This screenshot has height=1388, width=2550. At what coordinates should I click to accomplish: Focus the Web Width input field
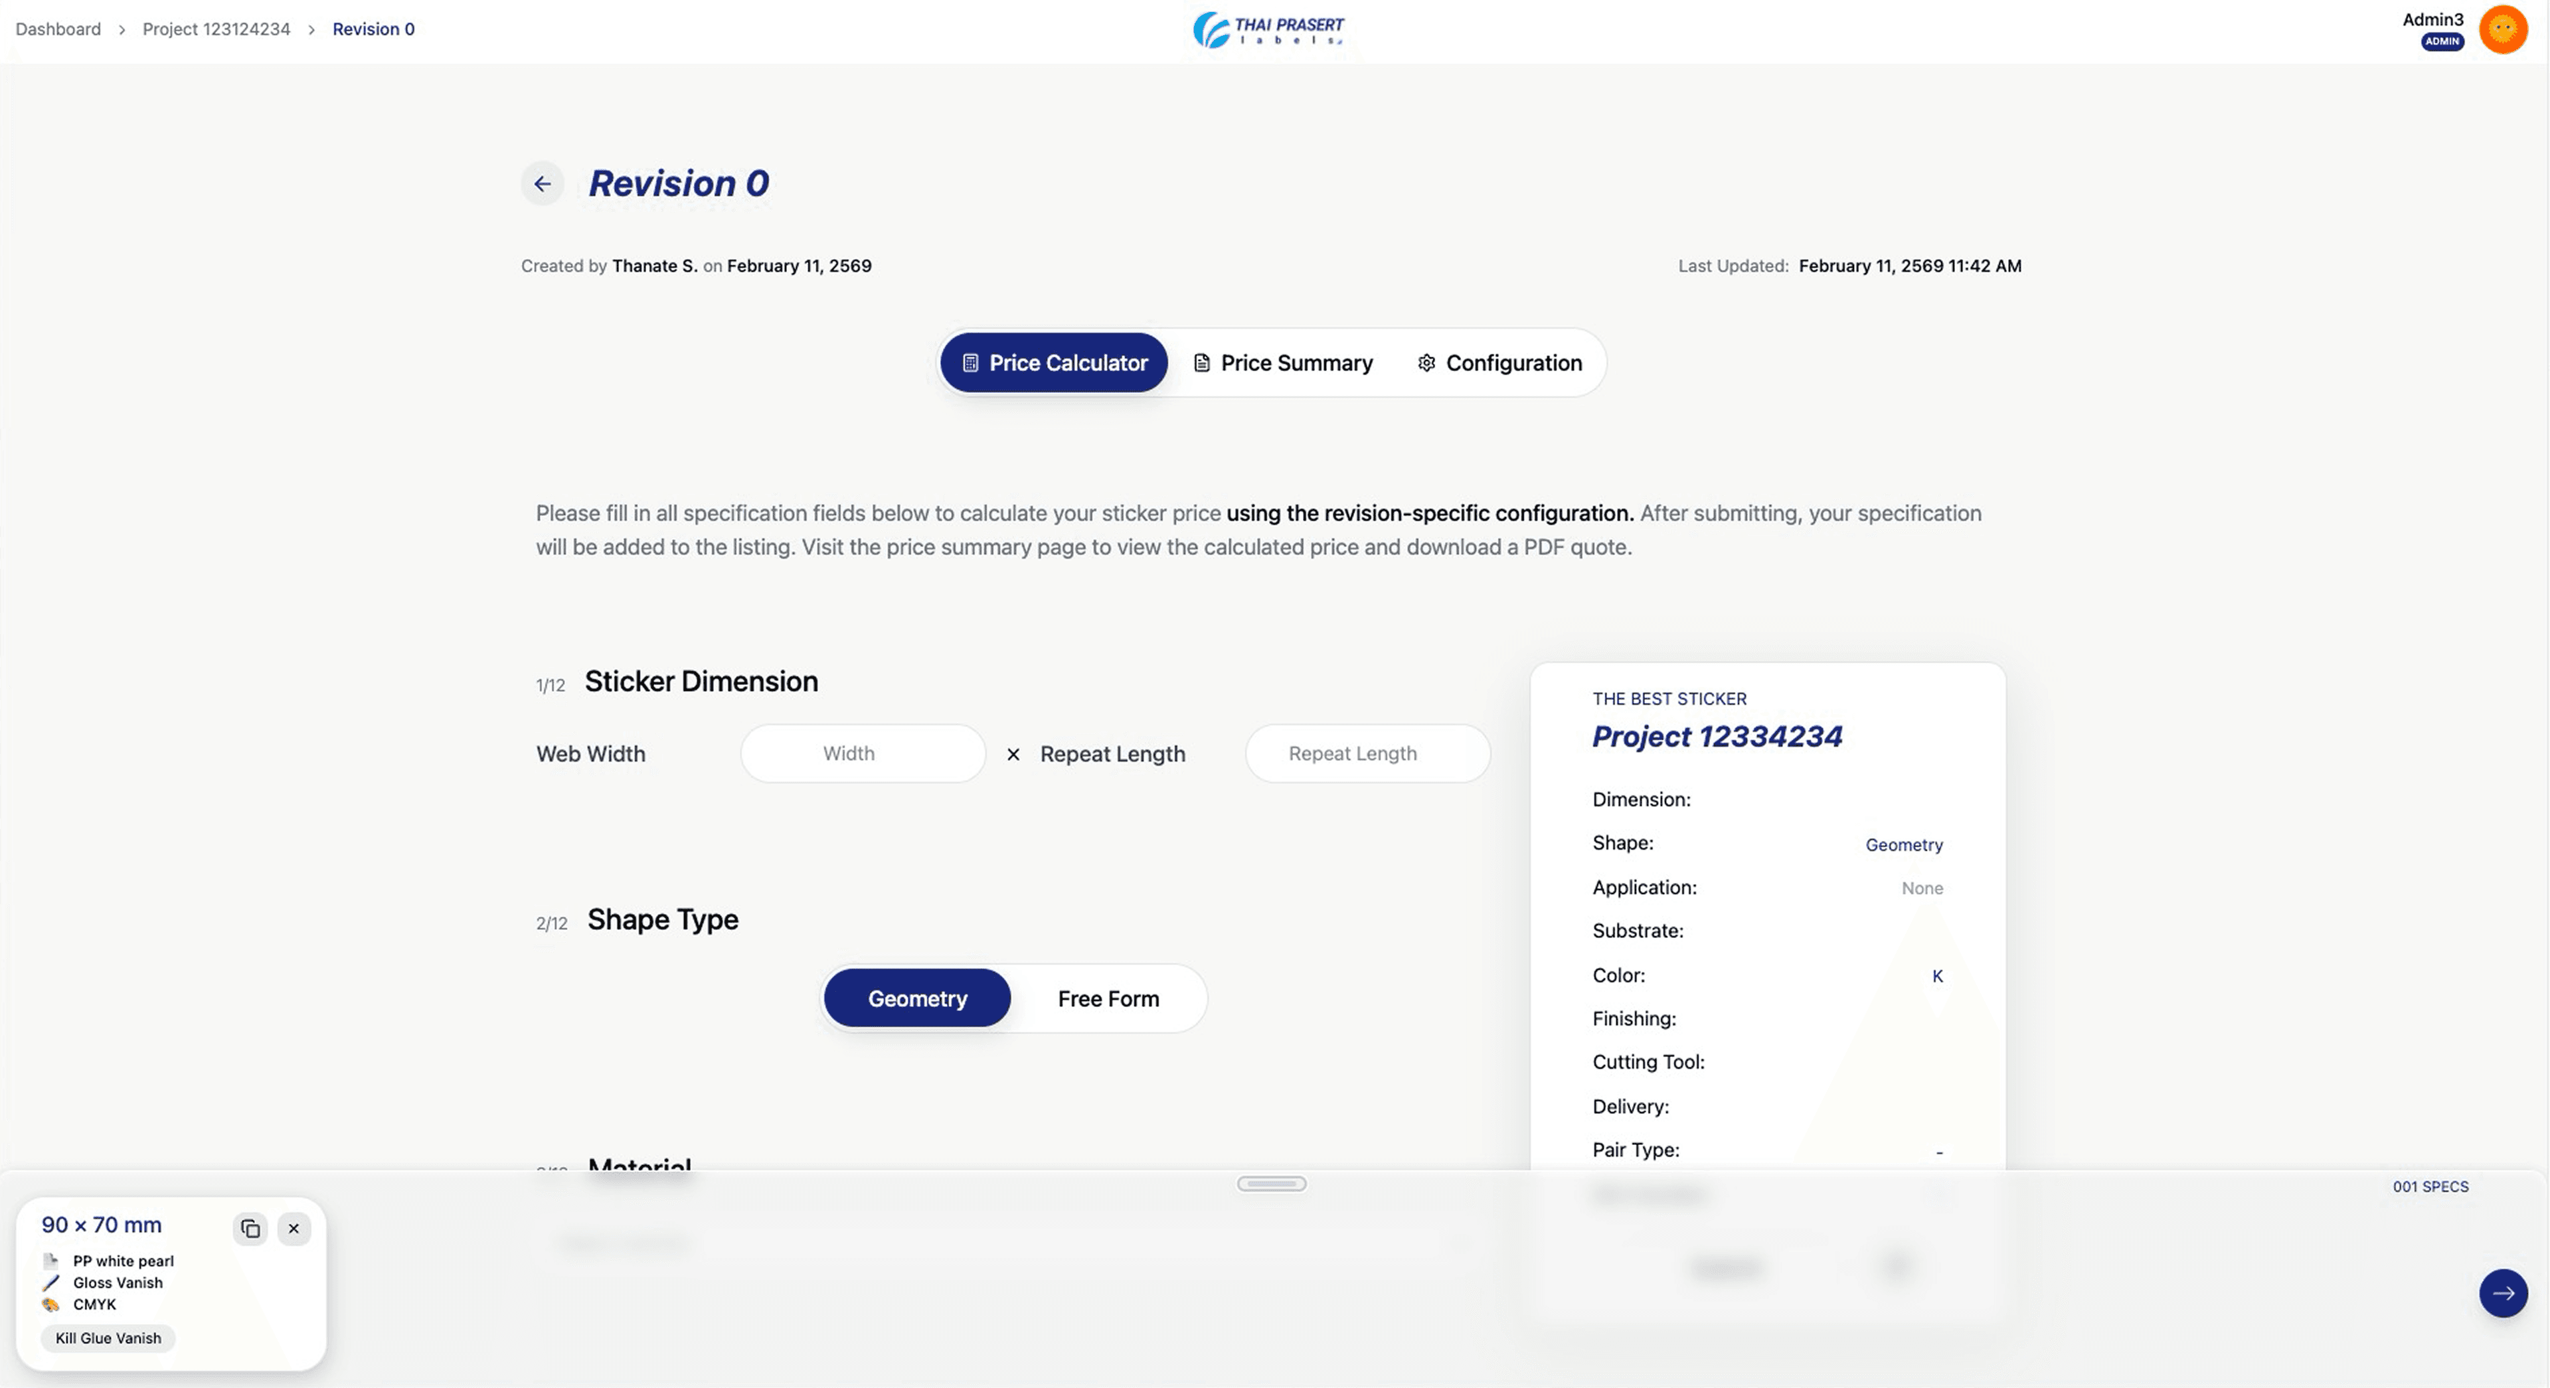point(863,754)
